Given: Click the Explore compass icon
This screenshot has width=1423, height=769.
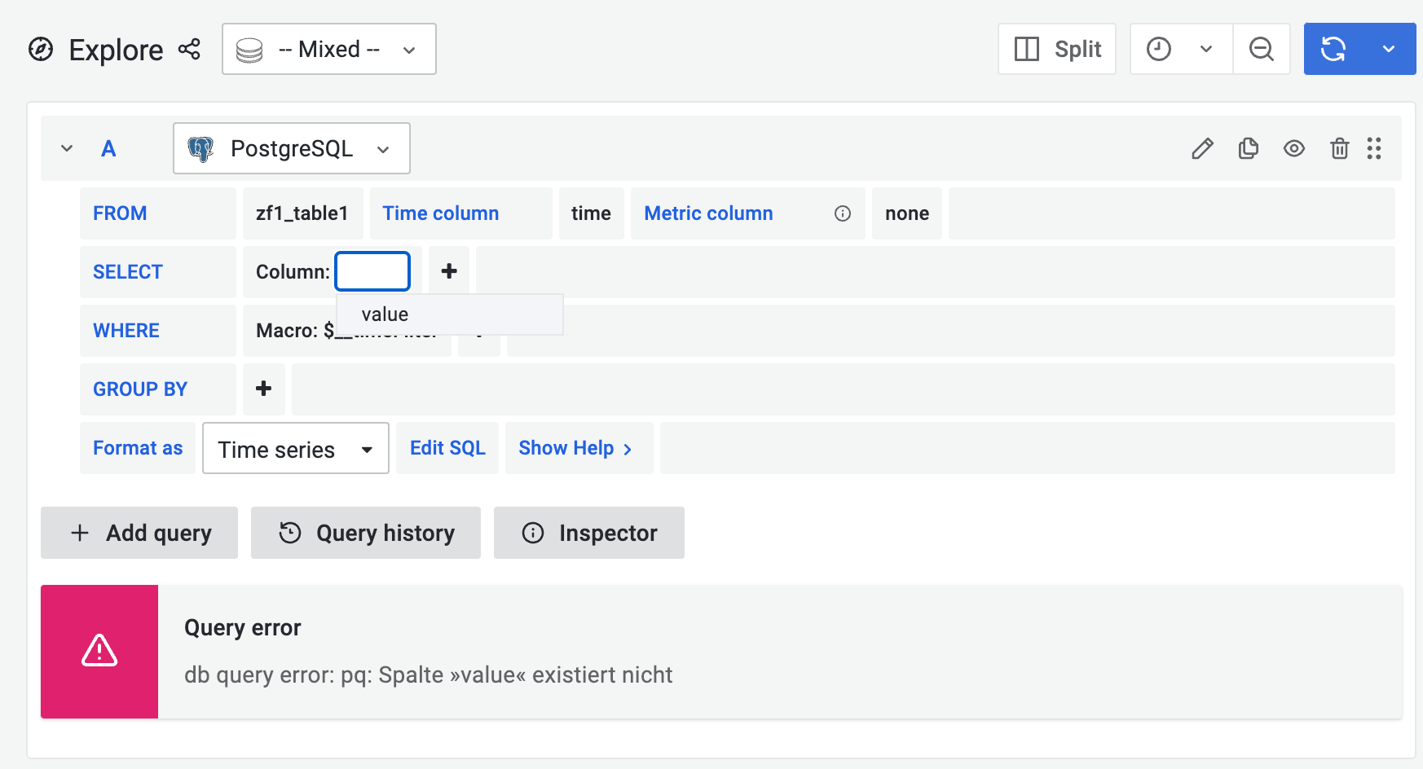Looking at the screenshot, I should (42, 50).
